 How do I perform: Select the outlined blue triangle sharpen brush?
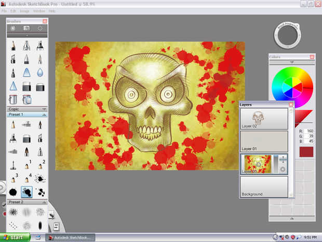[x=13, y=86]
